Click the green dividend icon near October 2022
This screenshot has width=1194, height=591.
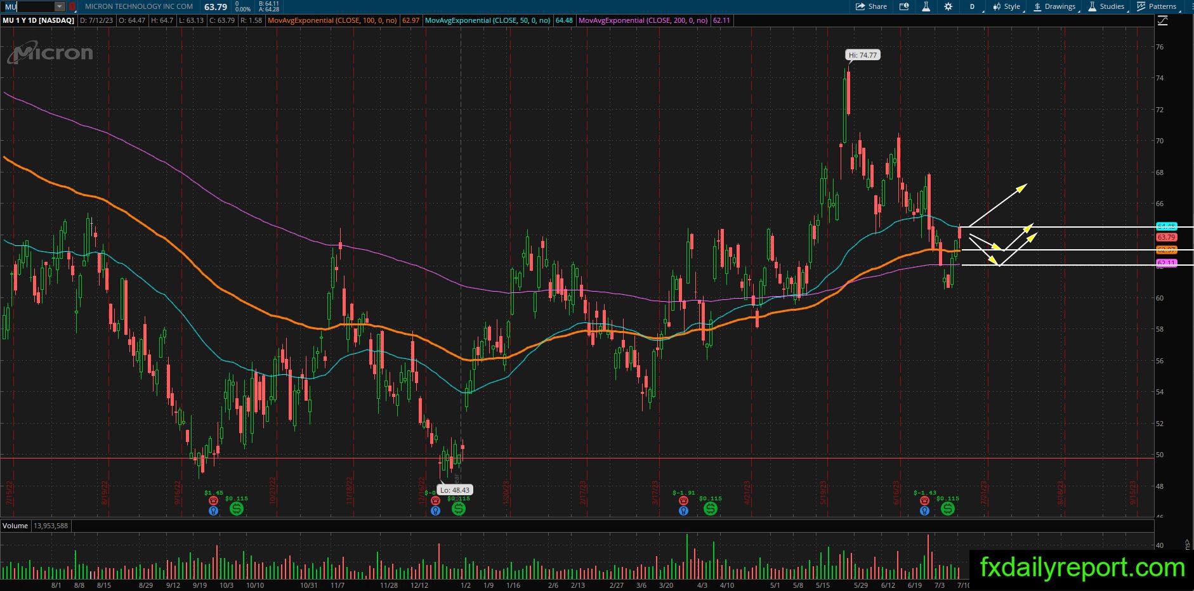click(x=236, y=508)
